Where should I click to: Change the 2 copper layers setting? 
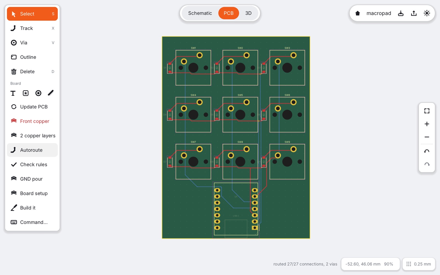click(x=32, y=136)
